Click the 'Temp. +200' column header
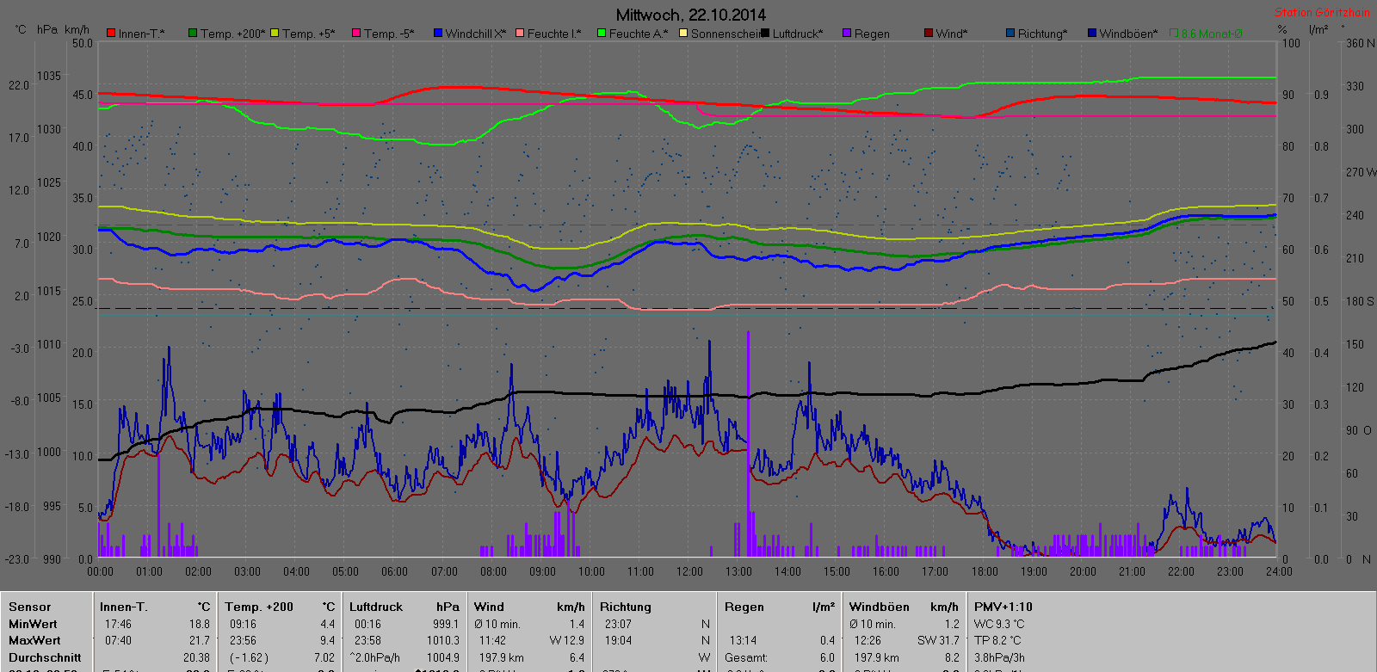This screenshot has width=1377, height=672. click(x=259, y=607)
